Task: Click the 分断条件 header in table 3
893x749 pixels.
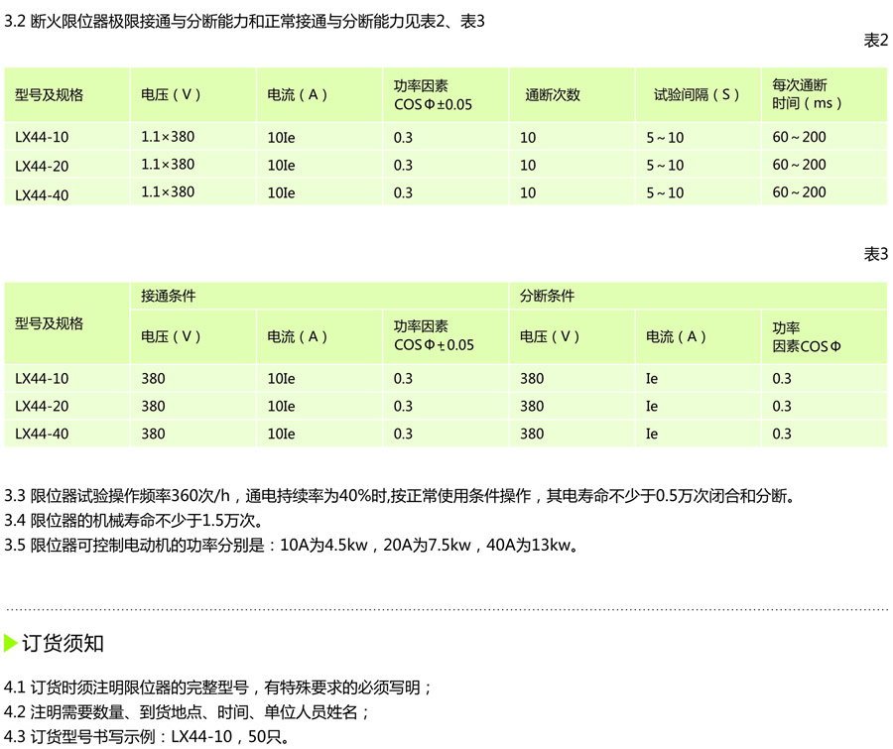Action: click(547, 297)
